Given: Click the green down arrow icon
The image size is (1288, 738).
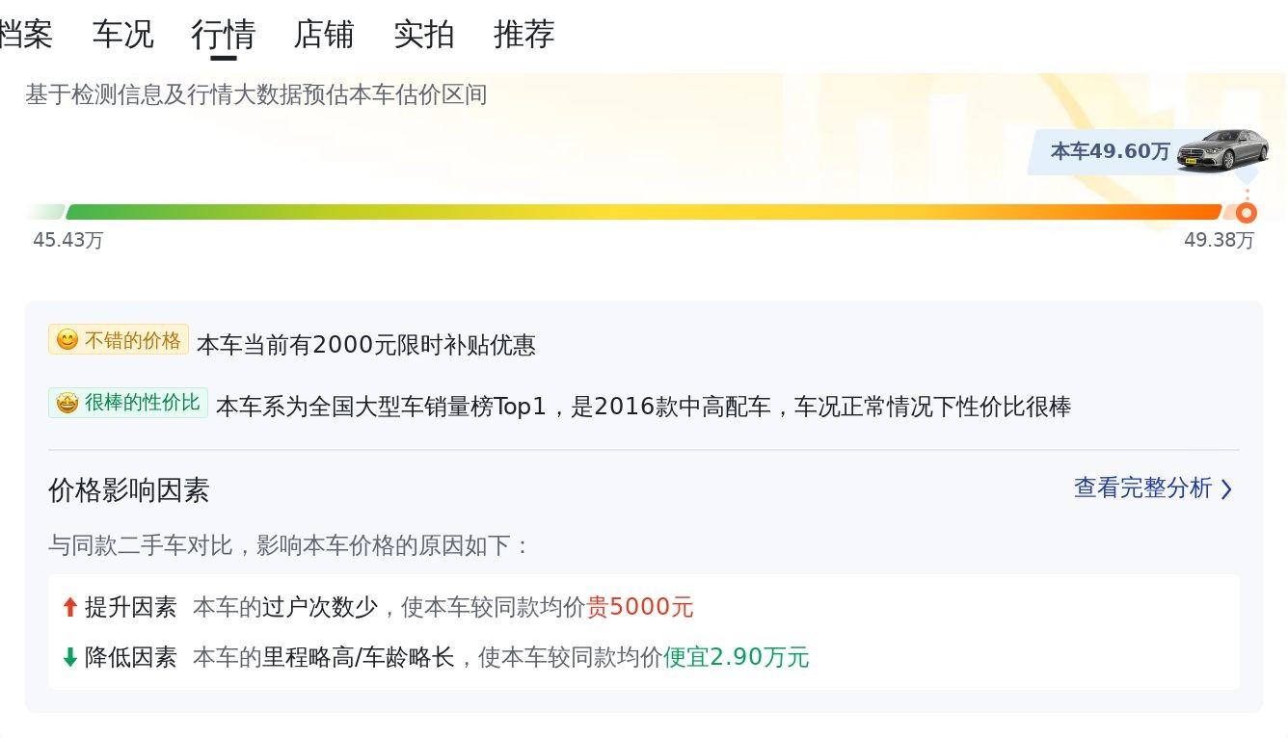Looking at the screenshot, I should [x=69, y=657].
